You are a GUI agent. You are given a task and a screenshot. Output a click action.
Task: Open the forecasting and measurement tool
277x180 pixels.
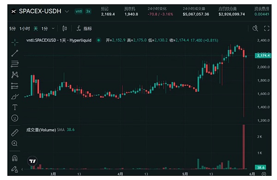point(15,86)
